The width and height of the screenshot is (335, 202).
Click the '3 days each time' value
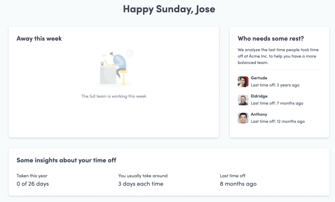[x=140, y=184]
